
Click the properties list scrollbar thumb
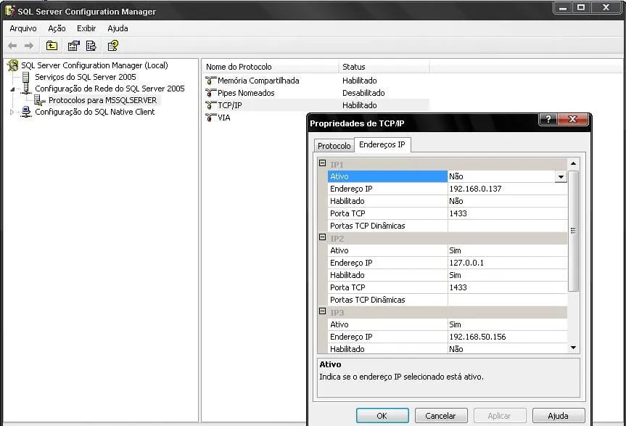coord(573,231)
